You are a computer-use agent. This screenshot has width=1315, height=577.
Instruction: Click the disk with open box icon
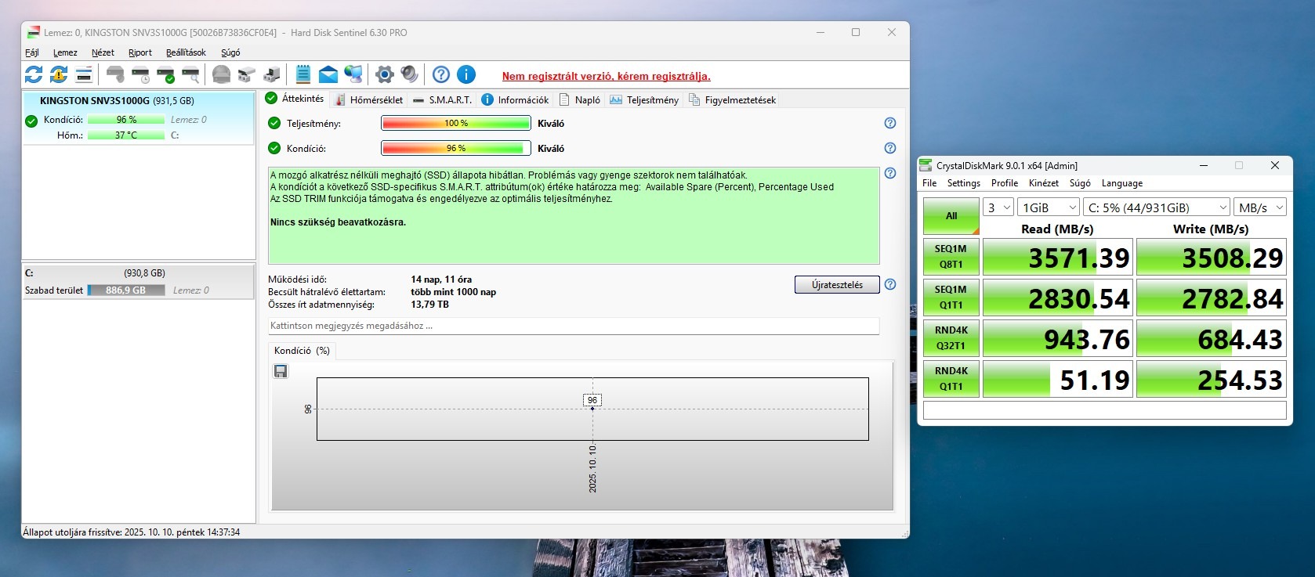coord(247,74)
